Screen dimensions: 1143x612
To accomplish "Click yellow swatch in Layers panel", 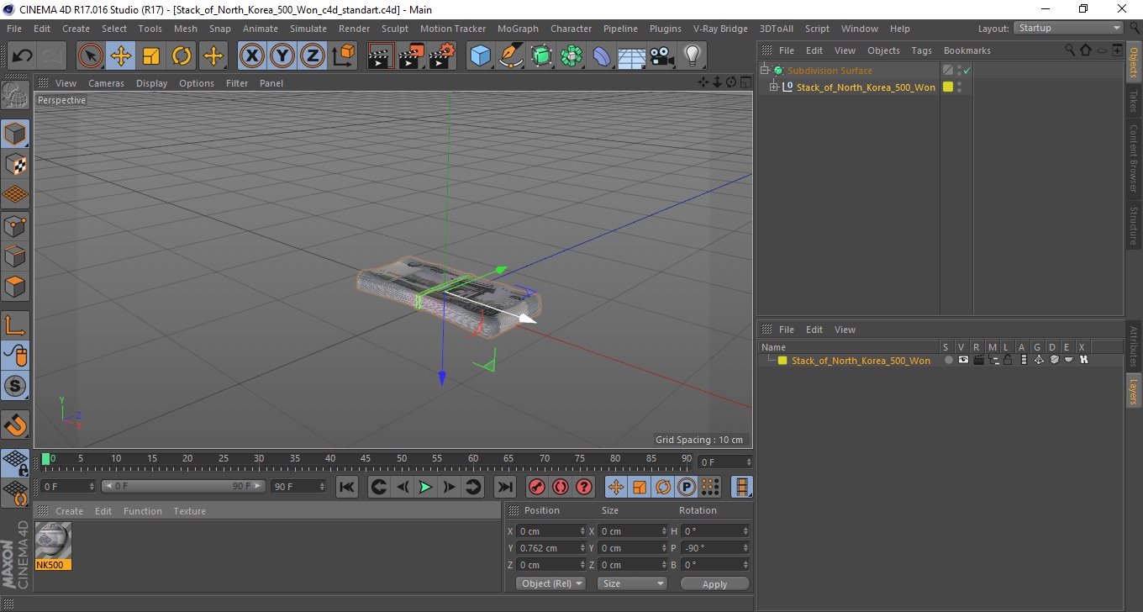I will pyautogui.click(x=782, y=361).
